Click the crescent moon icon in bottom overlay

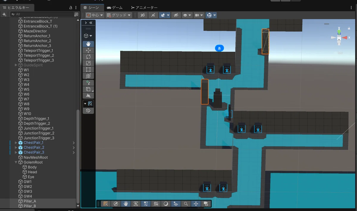click(x=166, y=204)
